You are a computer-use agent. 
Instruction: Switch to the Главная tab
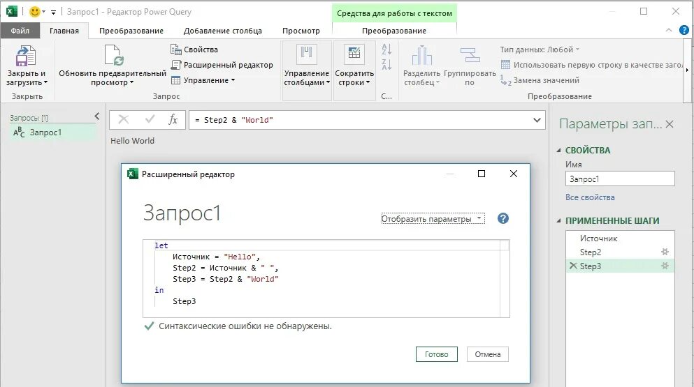64,31
